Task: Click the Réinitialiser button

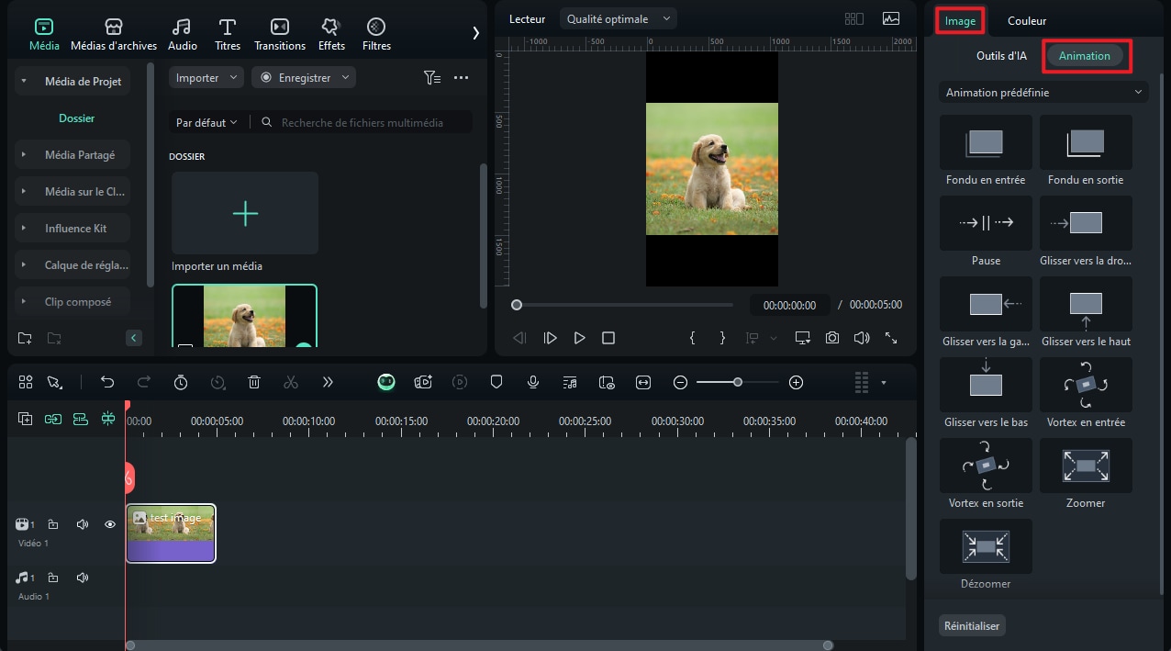Action: click(x=972, y=625)
